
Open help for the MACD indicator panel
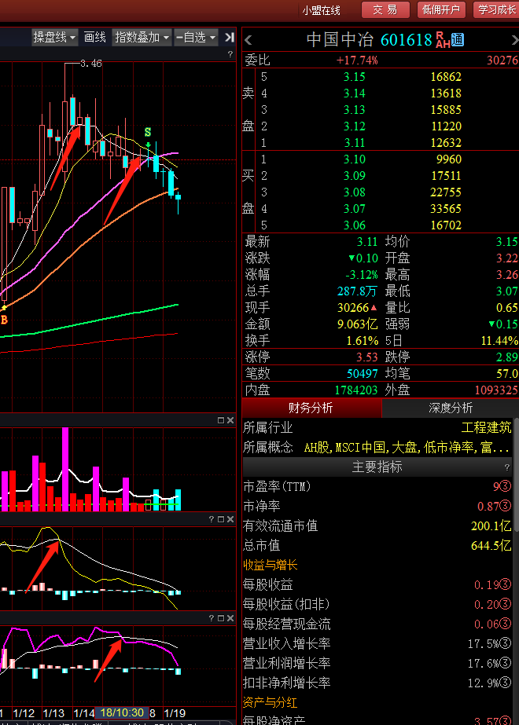[x=212, y=519]
